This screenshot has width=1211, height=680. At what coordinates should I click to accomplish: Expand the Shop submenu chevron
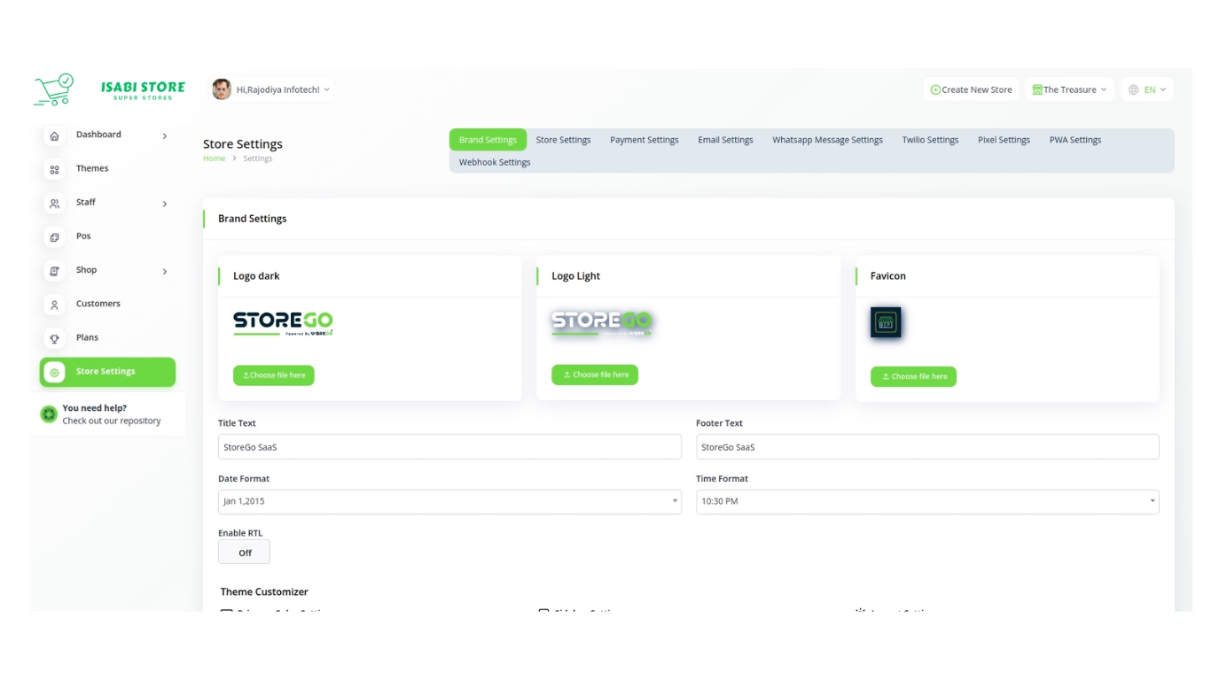click(x=165, y=271)
